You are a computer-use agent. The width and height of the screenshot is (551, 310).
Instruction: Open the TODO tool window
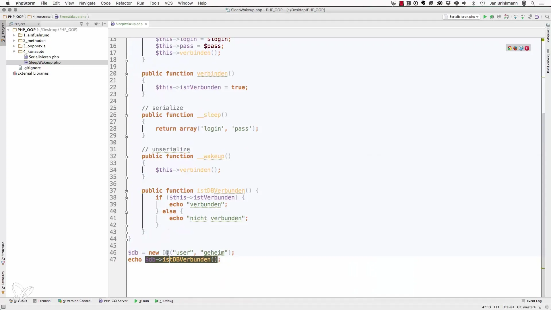[18, 301]
